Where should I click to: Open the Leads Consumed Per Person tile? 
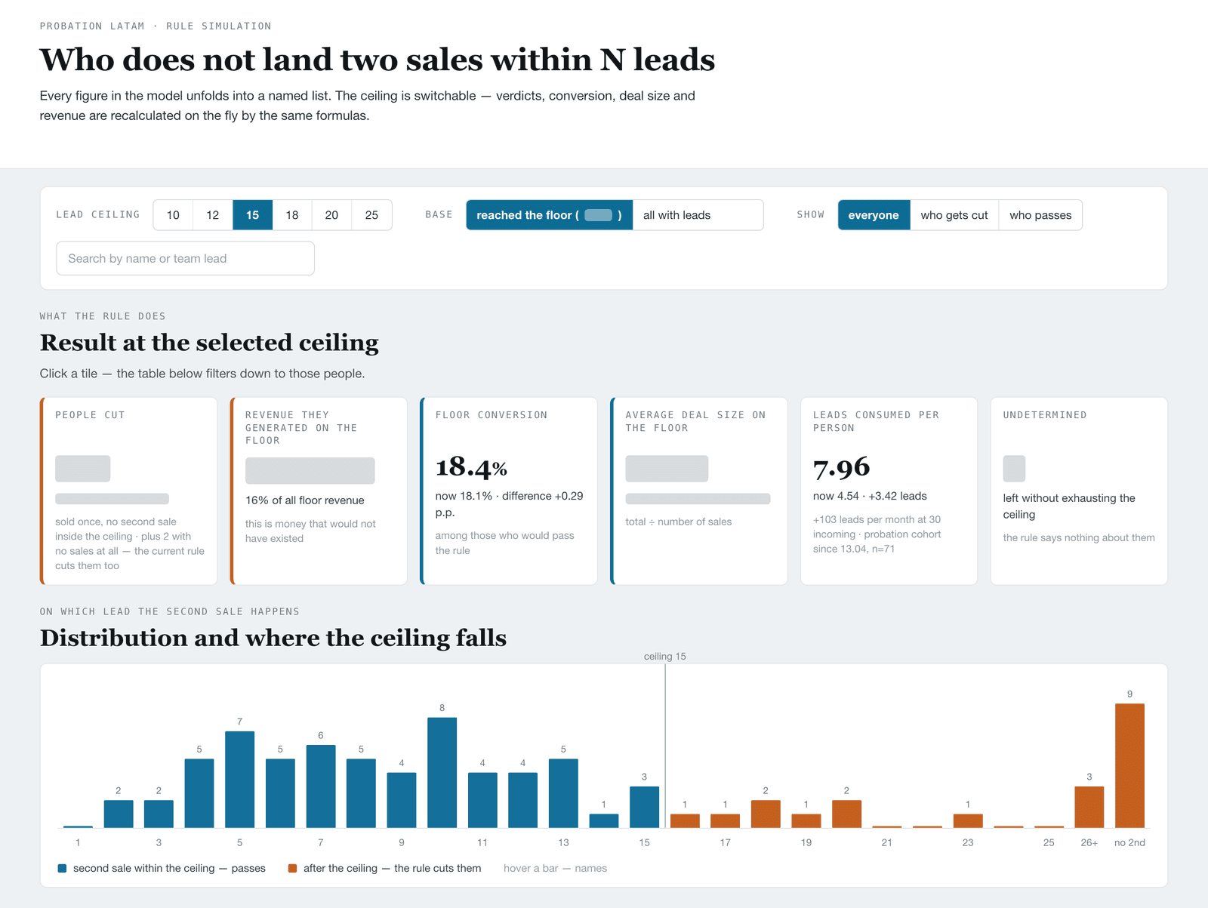[x=889, y=491]
